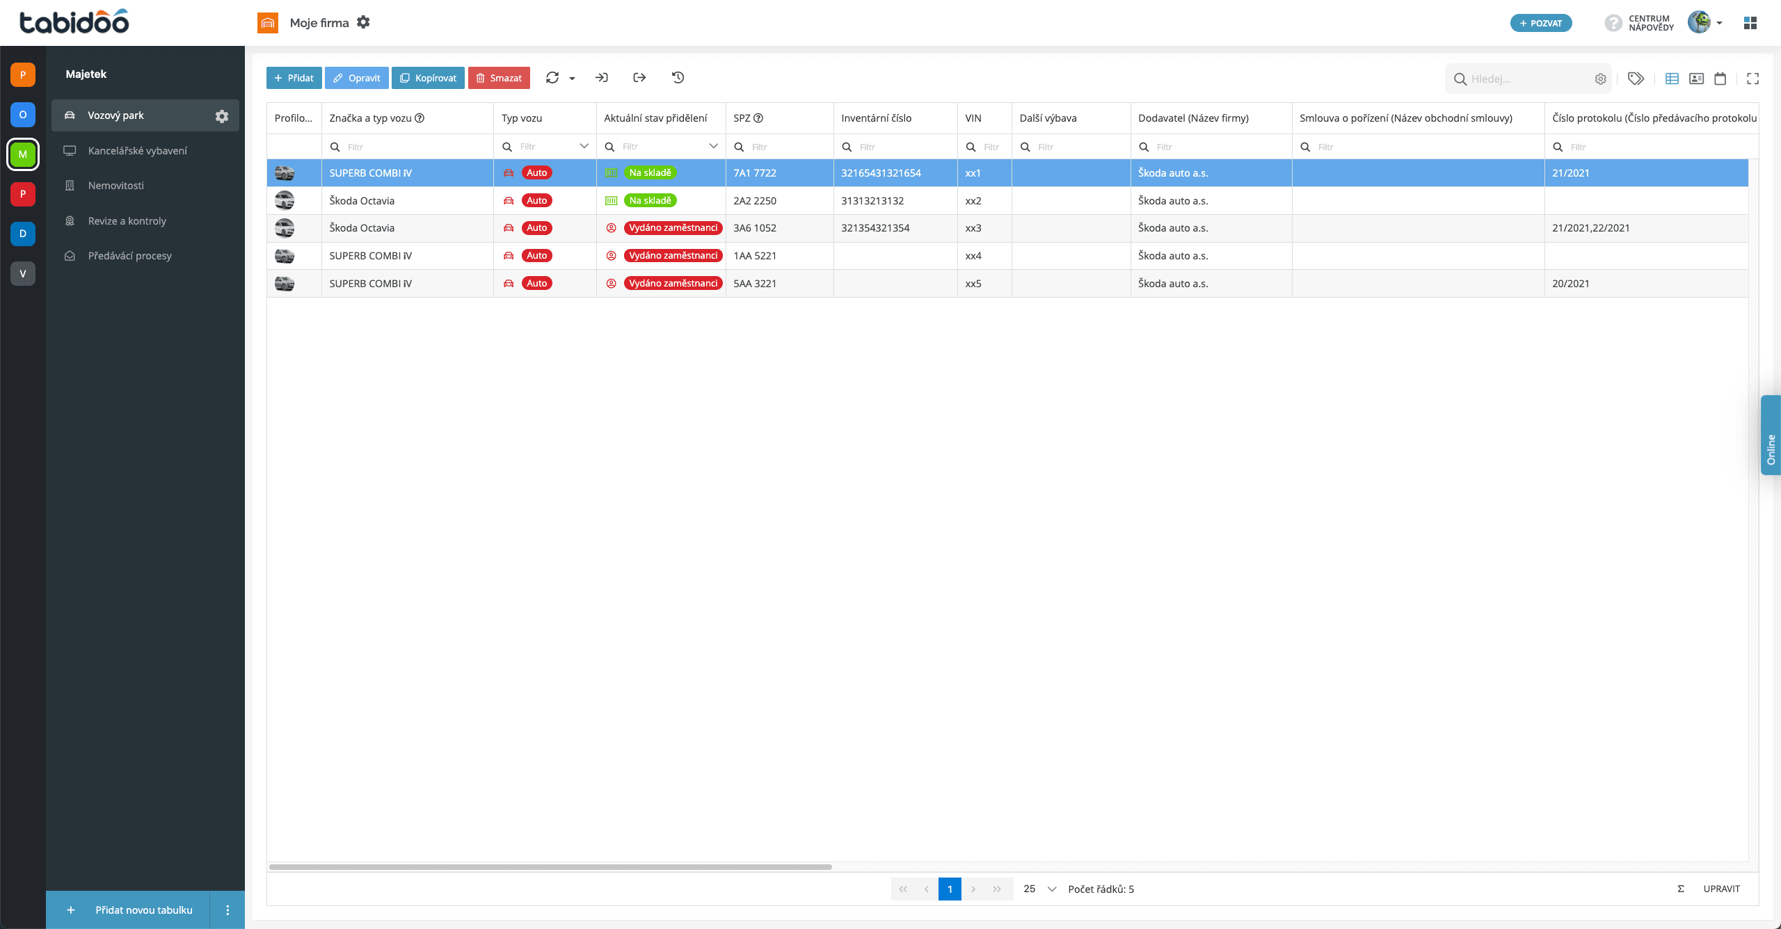Click the tags icon near search
This screenshot has width=1781, height=929.
tap(1636, 79)
